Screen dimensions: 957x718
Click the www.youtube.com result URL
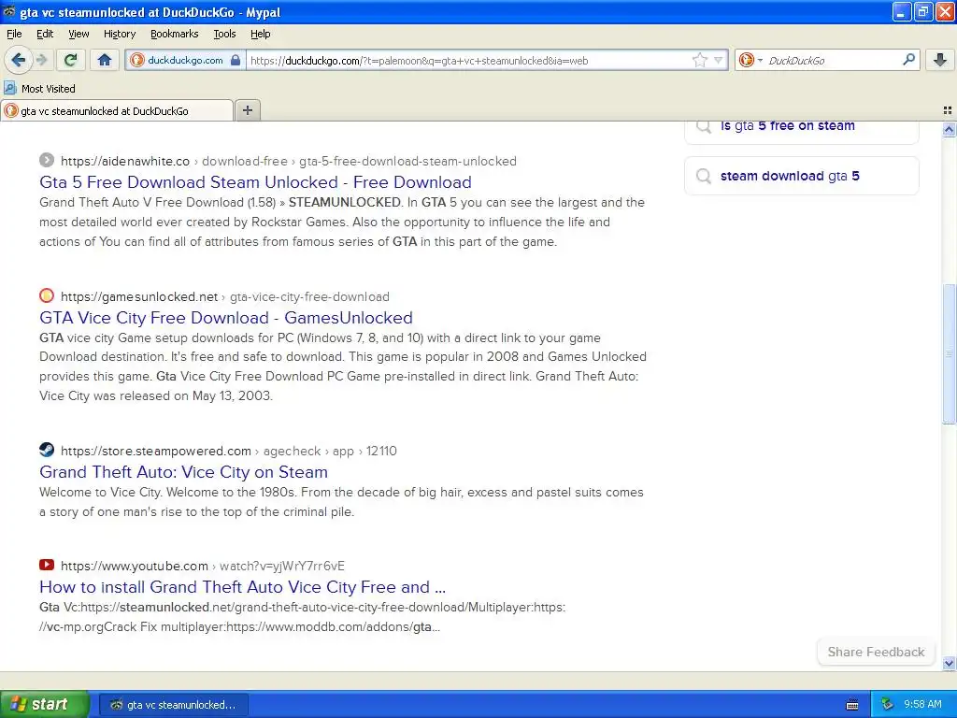click(x=203, y=566)
